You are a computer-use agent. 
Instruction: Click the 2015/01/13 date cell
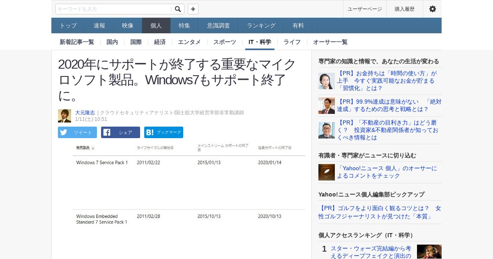209,162
